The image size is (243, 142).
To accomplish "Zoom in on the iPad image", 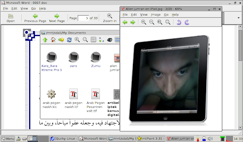I will coord(144,22).
